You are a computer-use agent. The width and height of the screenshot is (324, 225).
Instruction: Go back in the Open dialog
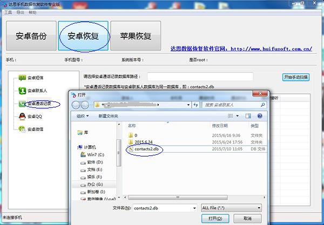tap(76, 105)
